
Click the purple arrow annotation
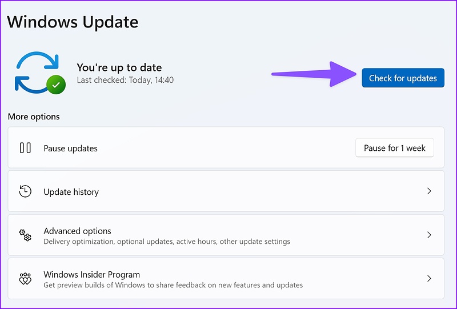pyautogui.click(x=314, y=74)
